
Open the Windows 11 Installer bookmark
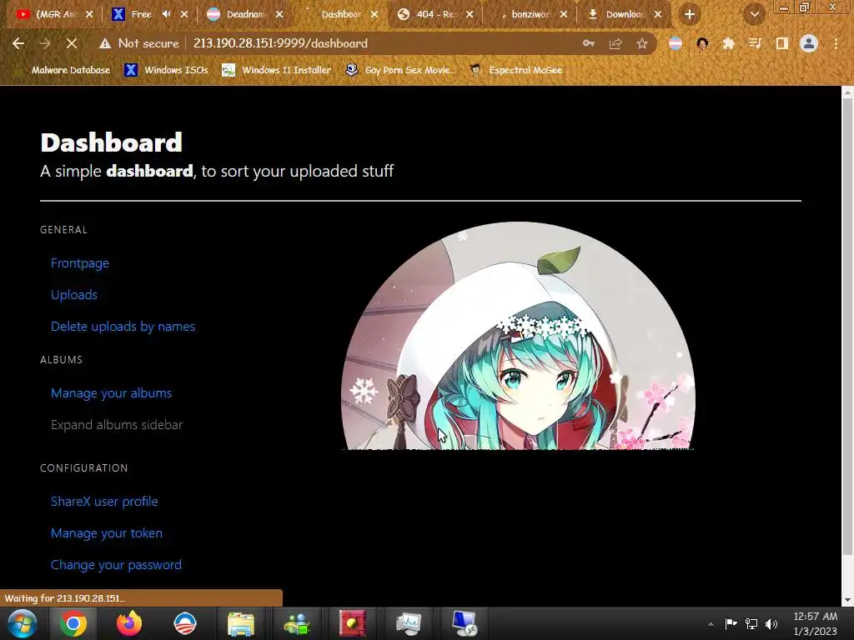click(277, 70)
